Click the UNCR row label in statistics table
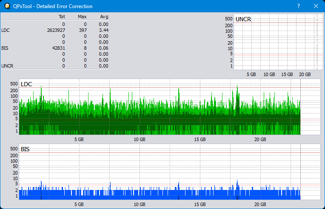325x209 pixels. tap(7, 66)
